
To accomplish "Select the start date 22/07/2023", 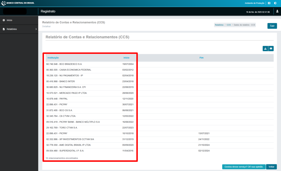I will (128, 127).
